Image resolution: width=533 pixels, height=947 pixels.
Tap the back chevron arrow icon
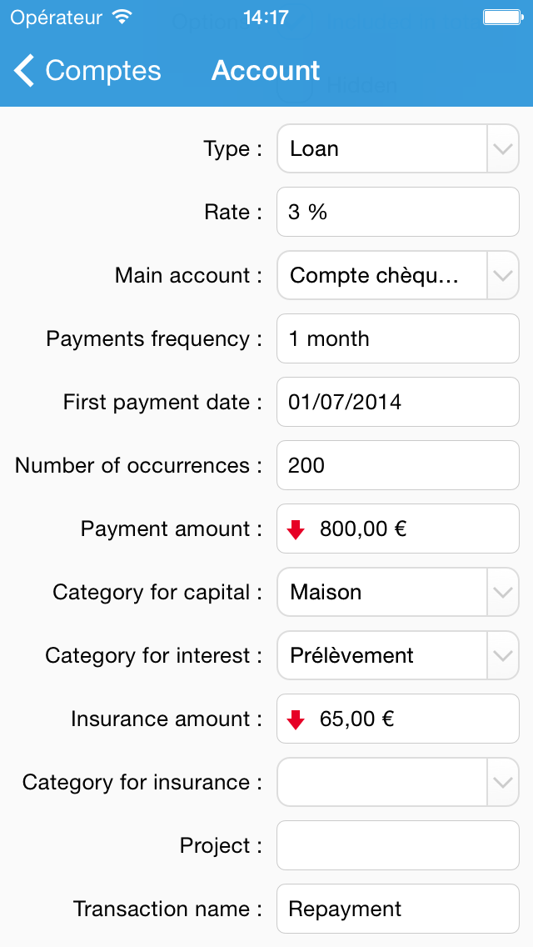[25, 71]
